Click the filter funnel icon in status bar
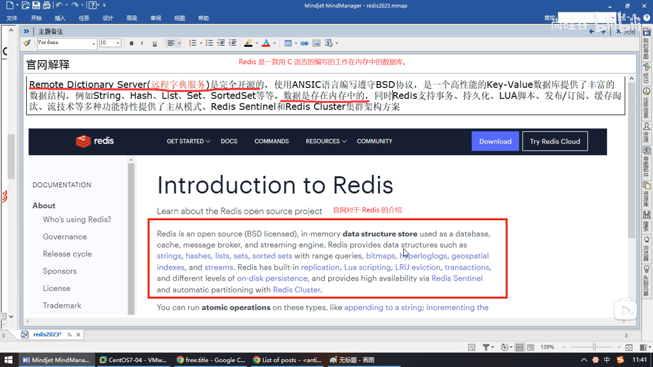 click(486, 347)
